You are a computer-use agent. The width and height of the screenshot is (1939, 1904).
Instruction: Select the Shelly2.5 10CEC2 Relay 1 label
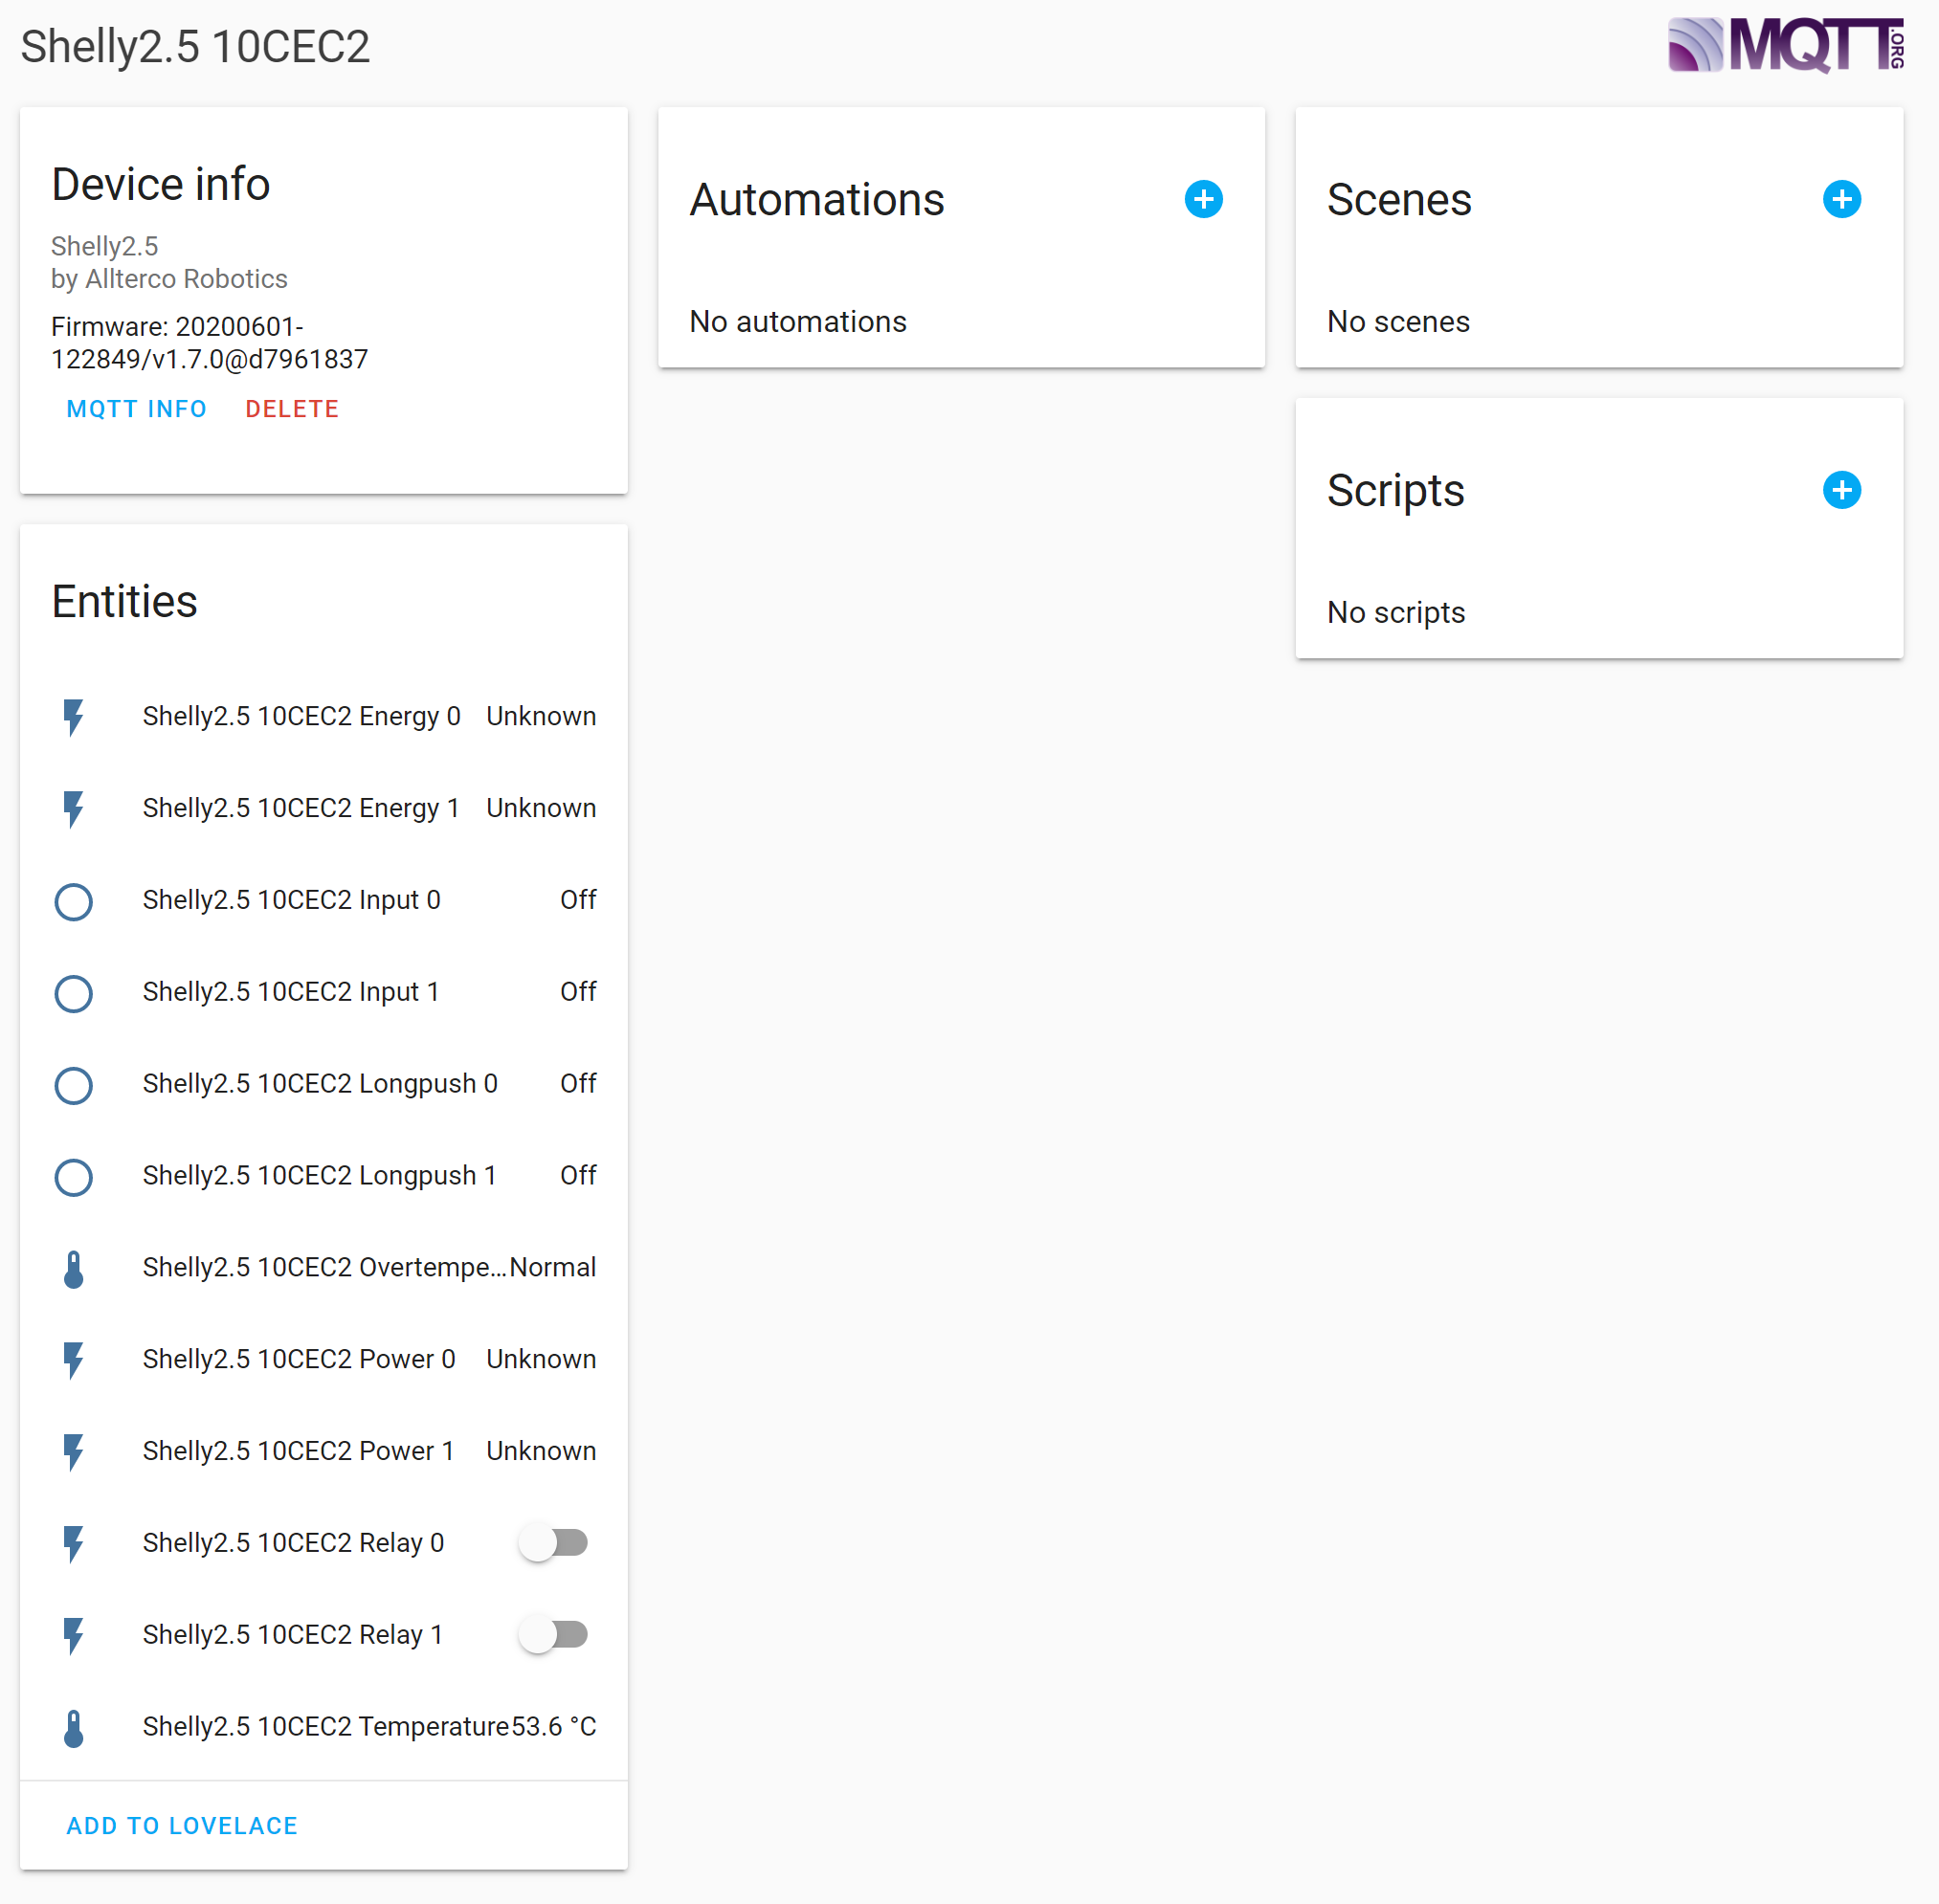point(292,1635)
